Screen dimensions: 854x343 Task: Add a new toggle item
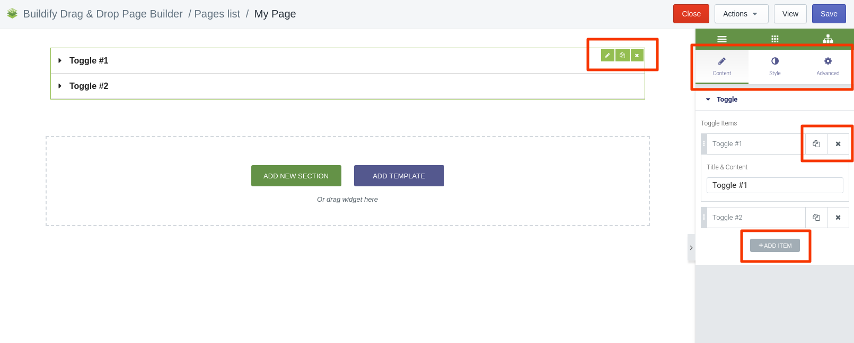pos(775,246)
